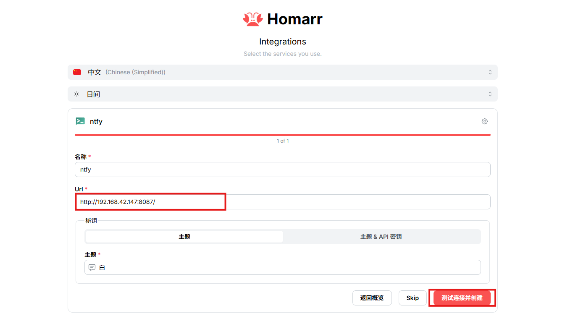The height and width of the screenshot is (334, 565).
Task: Click the 返回概览 button
Action: click(x=372, y=298)
